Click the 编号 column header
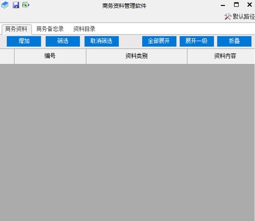This screenshot has width=255, height=221. [x=50, y=56]
